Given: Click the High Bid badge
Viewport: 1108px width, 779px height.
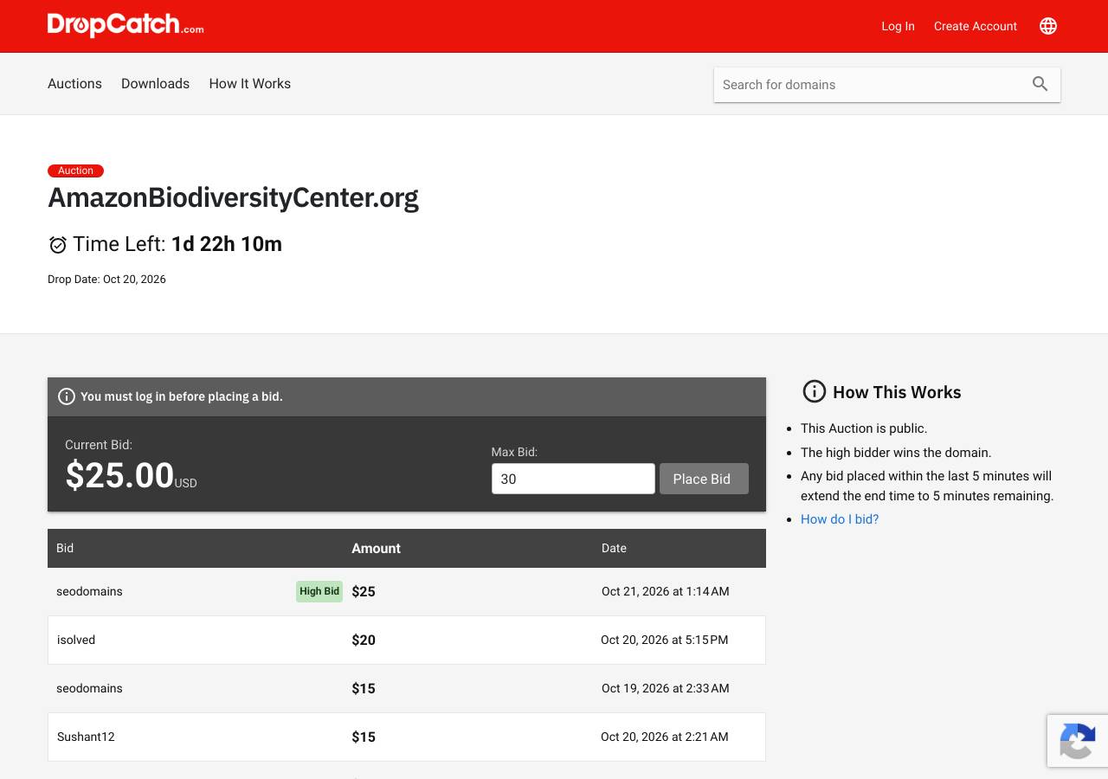Looking at the screenshot, I should click(x=319, y=591).
